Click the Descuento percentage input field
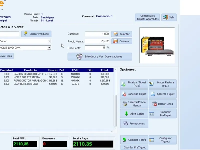Viewport: 200px width, 150px height. (x=95, y=48)
